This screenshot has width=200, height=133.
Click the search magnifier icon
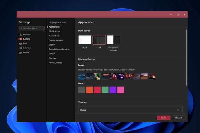coord(21,28)
